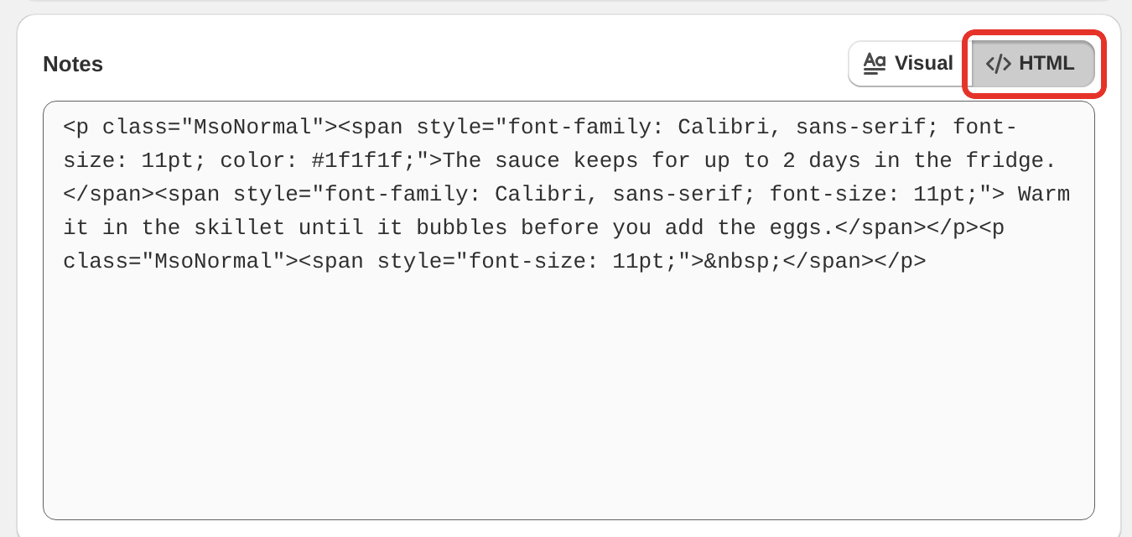Select the HTML editor tab
This screenshot has width=1132, height=537.
[x=1033, y=64]
